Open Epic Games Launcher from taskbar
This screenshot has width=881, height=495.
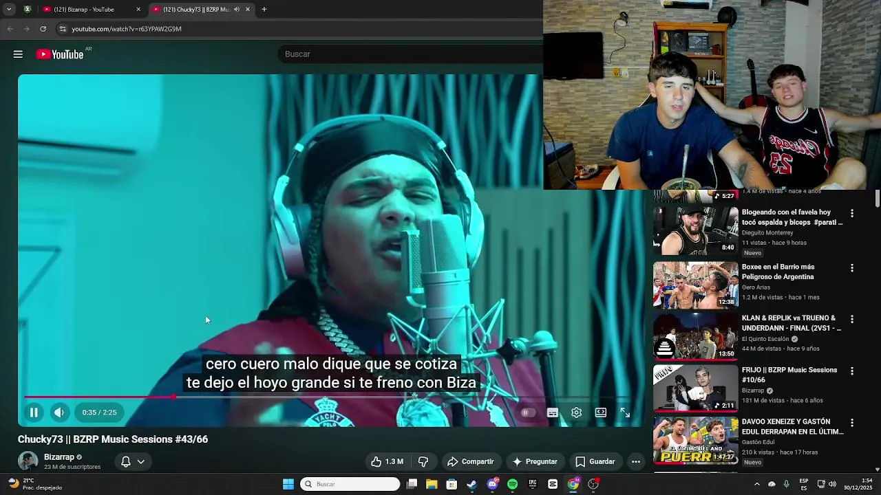tap(533, 484)
